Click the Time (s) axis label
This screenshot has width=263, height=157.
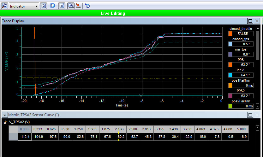[122, 105]
